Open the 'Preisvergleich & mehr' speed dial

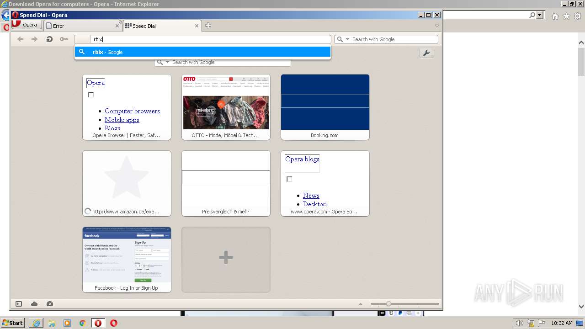point(226,183)
